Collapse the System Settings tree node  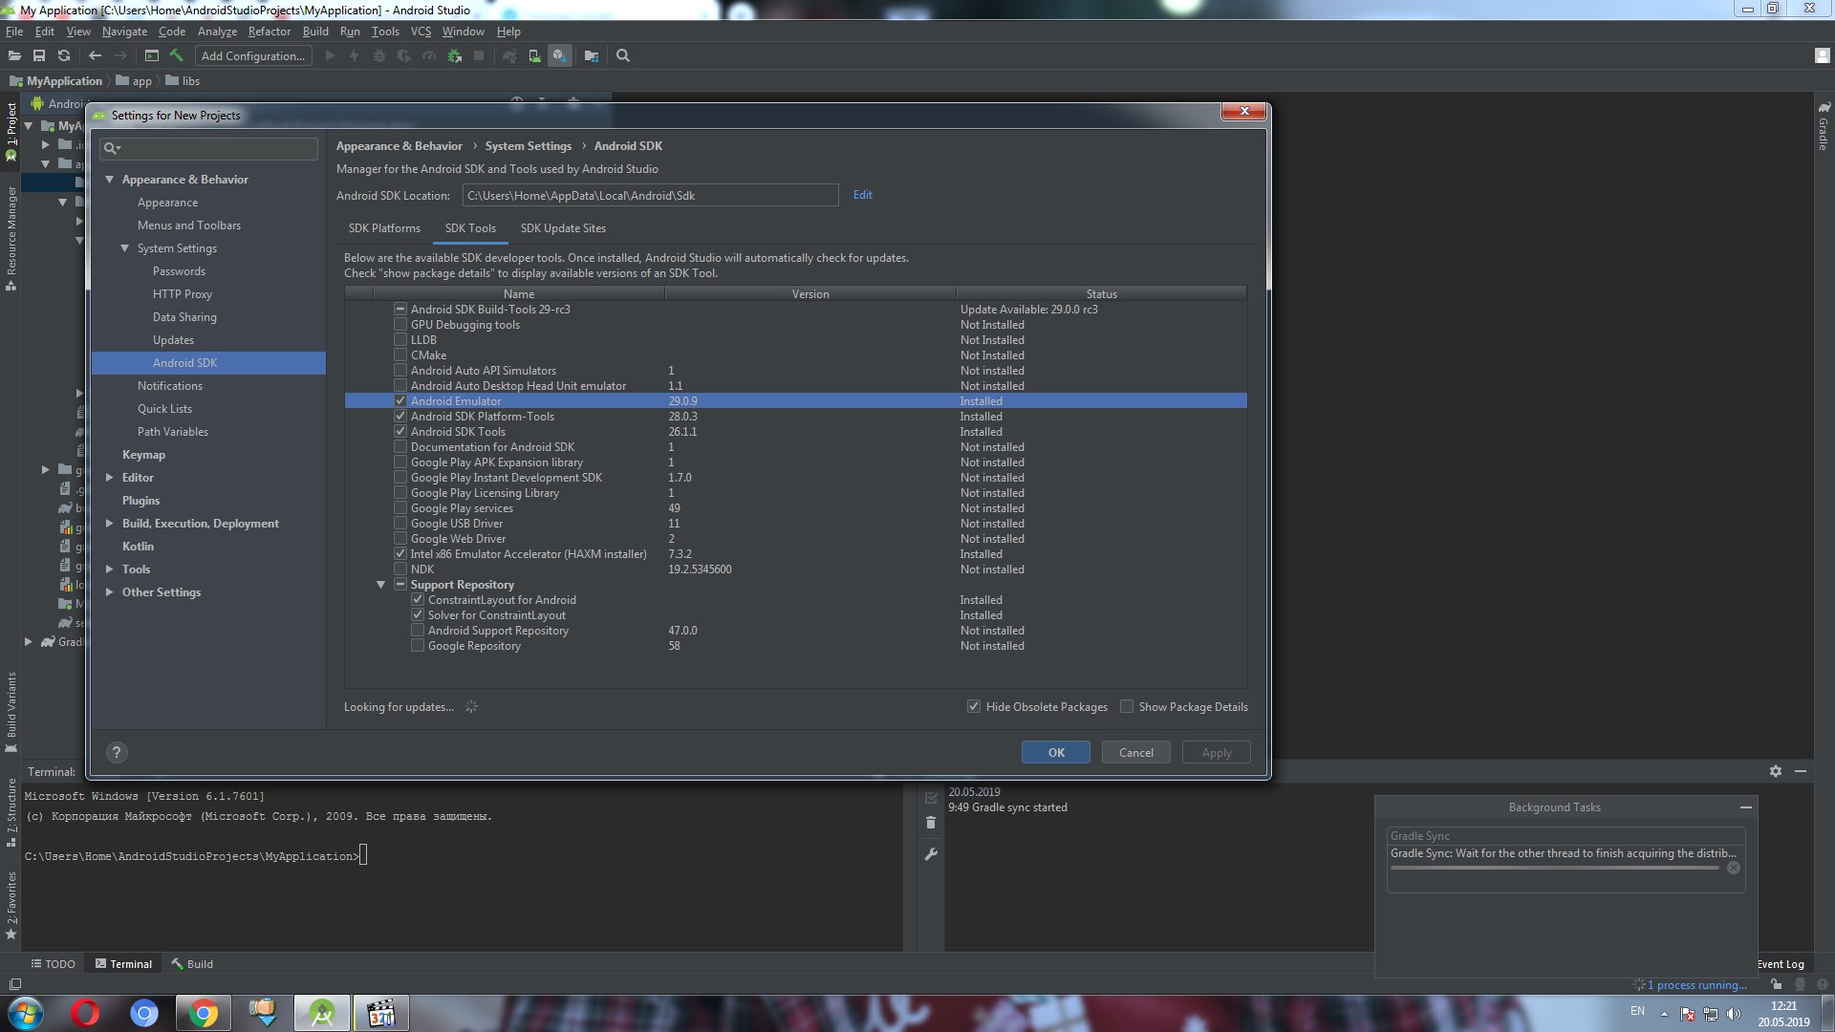124,248
